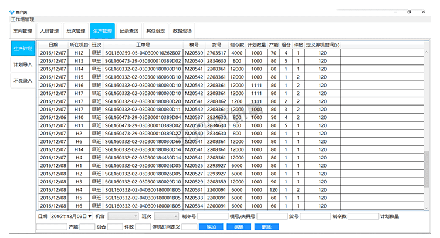Select the 停机时间定义 input field
This screenshot has width=440, height=238.
click(x=189, y=227)
